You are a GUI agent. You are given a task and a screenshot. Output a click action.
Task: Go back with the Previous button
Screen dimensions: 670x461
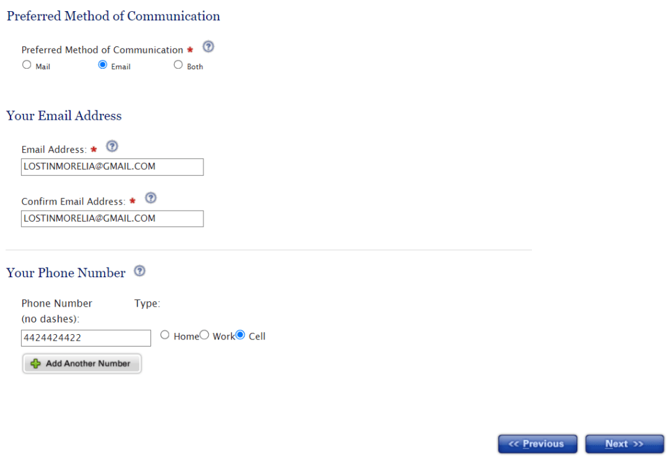(538, 444)
